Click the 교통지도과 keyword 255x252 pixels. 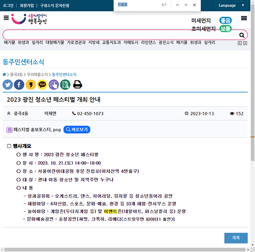click(x=112, y=43)
